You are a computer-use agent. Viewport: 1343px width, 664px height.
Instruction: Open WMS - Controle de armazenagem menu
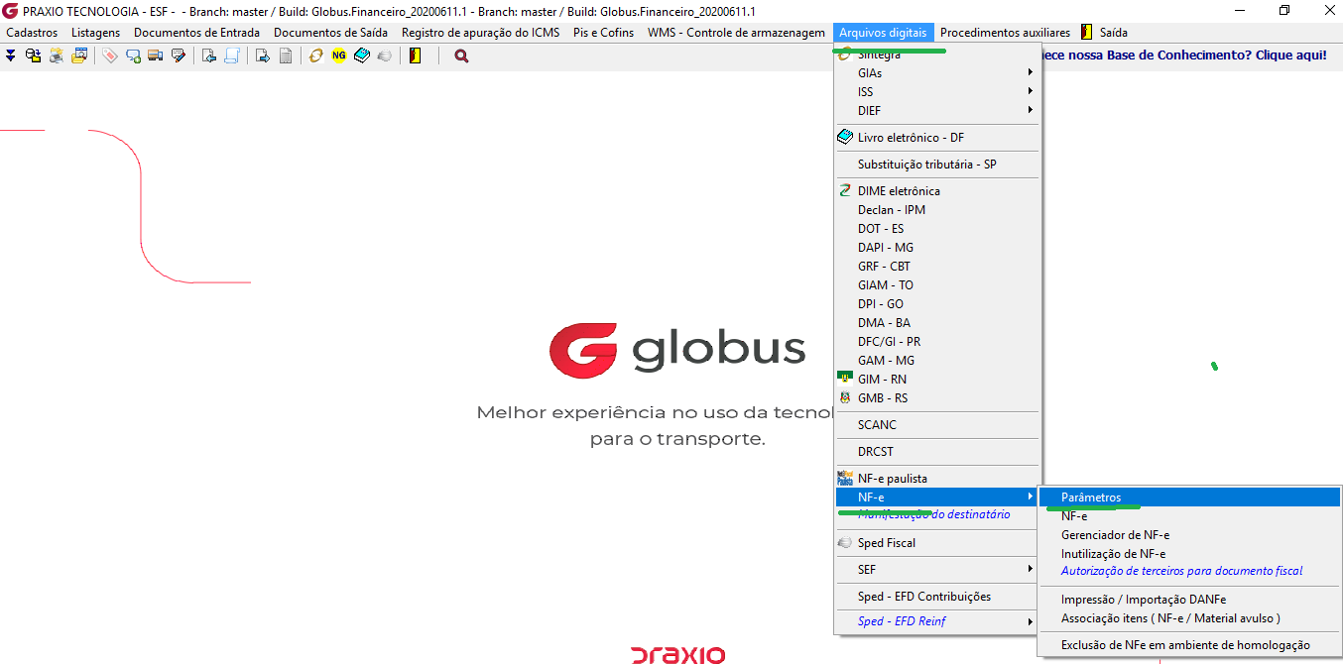(x=736, y=33)
